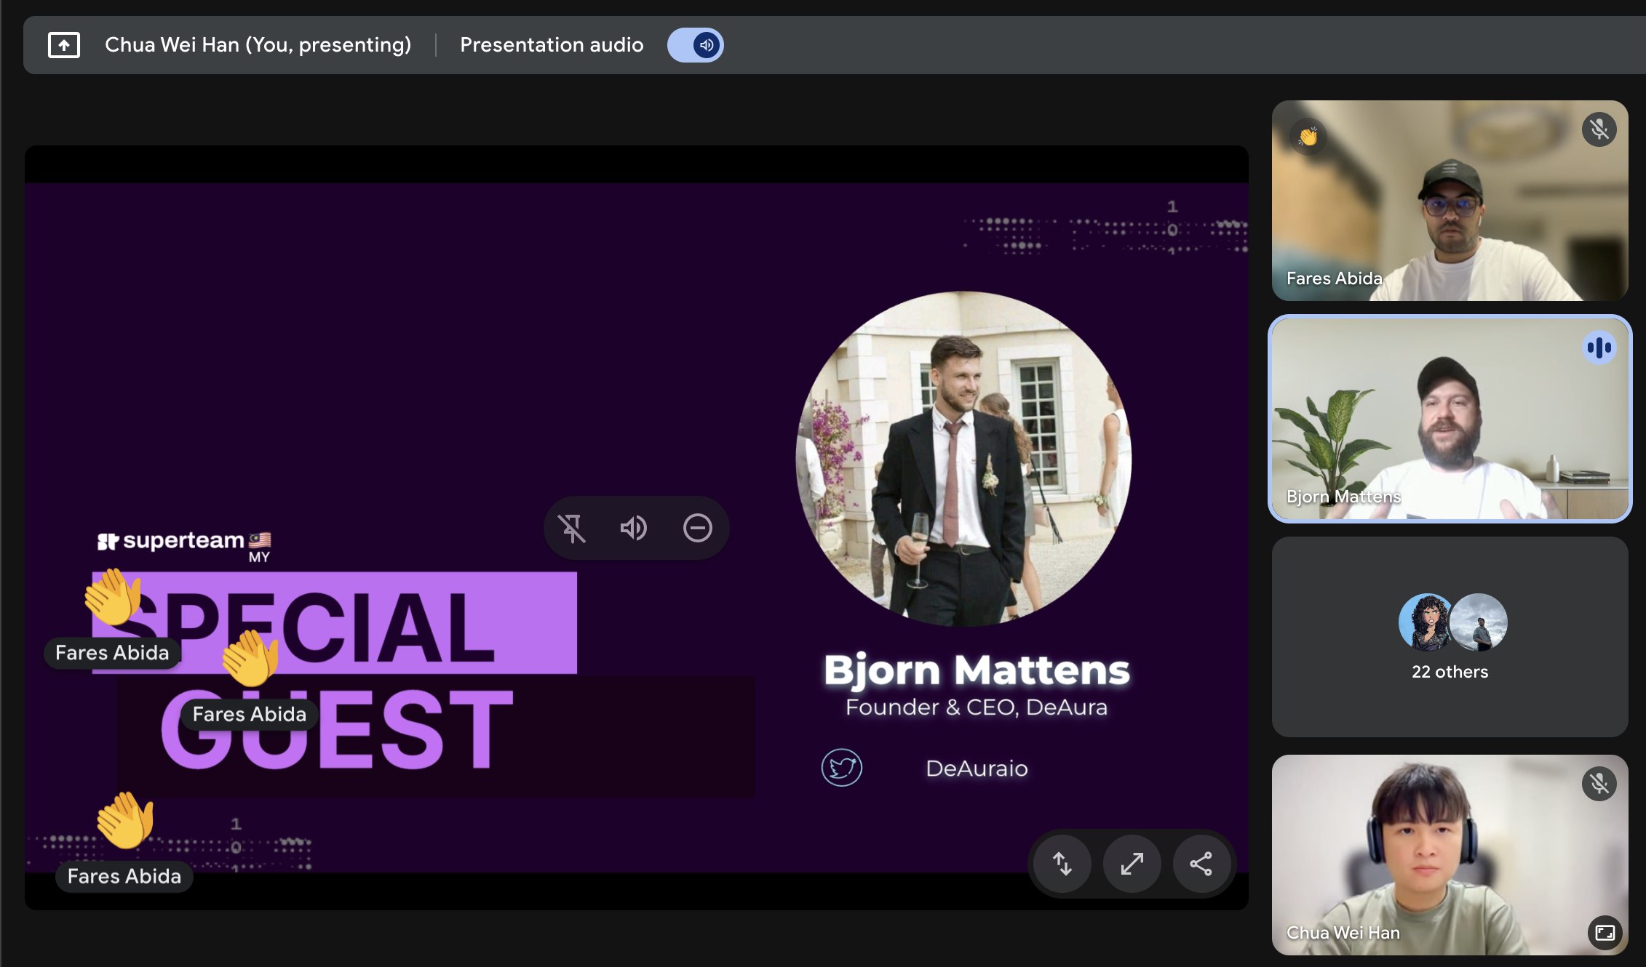Screen dimensions: 1646x967
Task: Open the "22 others" participants label
Action: tap(1450, 672)
